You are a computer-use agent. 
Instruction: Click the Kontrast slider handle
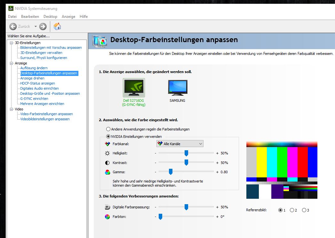186,162
